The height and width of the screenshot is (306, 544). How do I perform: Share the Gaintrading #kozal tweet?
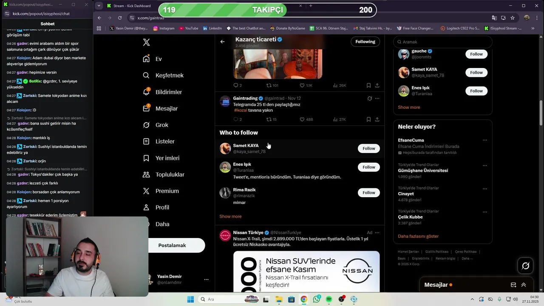pyautogui.click(x=377, y=119)
